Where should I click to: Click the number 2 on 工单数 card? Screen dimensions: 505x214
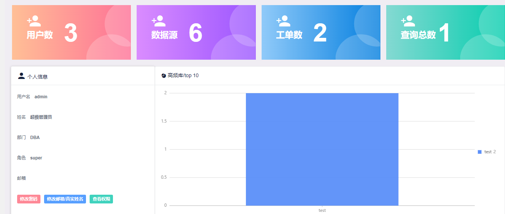click(x=320, y=33)
